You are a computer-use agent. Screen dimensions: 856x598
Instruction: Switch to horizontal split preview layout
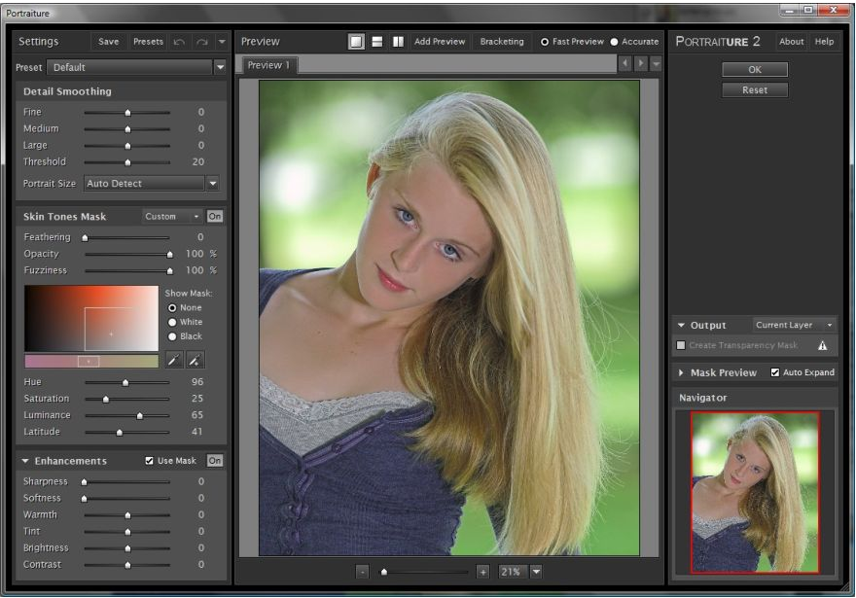coord(376,42)
